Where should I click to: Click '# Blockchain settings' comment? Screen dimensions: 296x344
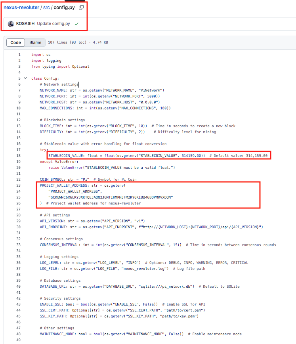pyautogui.click(x=62, y=120)
